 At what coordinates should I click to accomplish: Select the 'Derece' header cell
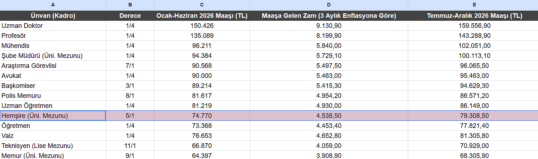(130, 16)
